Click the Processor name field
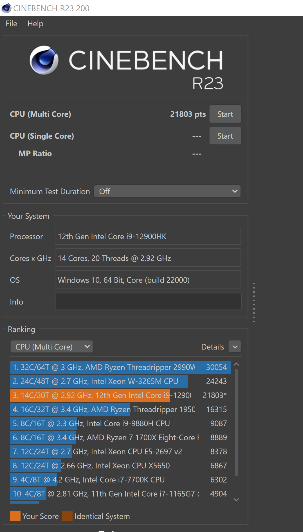Viewport: 303px width, 532px height. [x=148, y=236]
